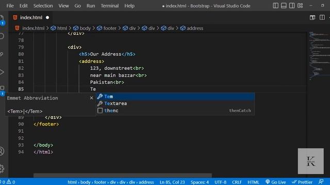Viewport: 330px width, 185px height.
Task: Select the Tem Emmet suggestion
Action: click(175, 97)
